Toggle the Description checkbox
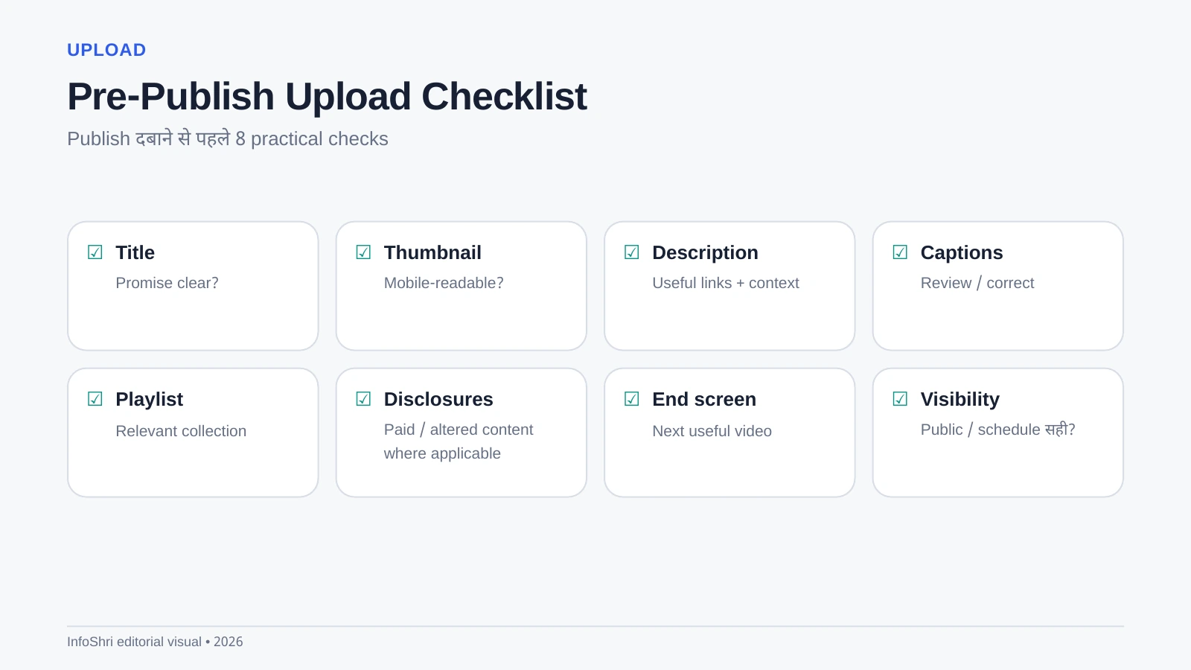1191x670 pixels. point(632,252)
